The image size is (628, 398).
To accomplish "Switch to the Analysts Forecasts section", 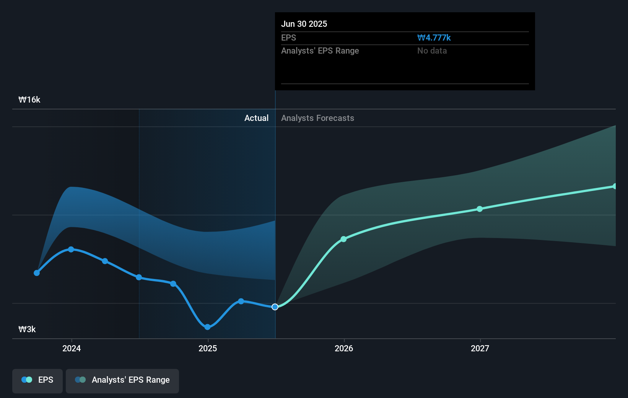I will (x=317, y=118).
